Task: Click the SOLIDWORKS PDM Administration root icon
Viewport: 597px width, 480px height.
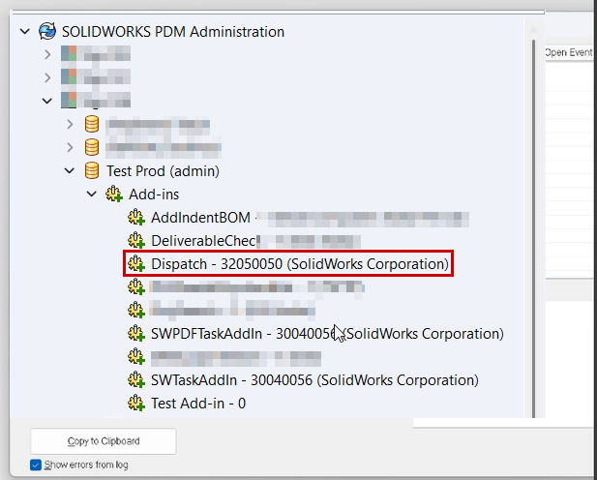Action: (47, 31)
